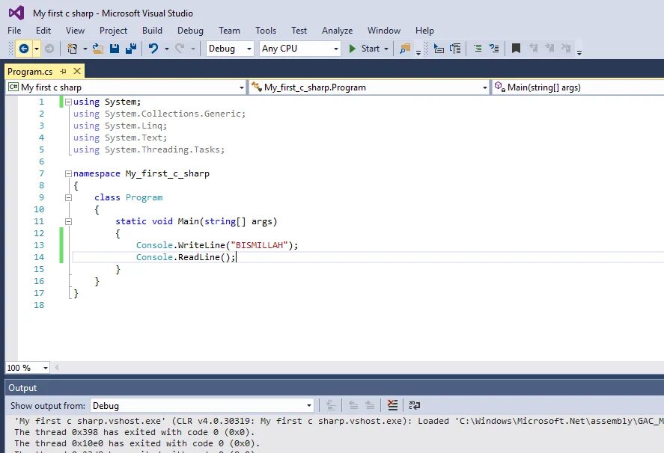Open the Project menu

pyautogui.click(x=113, y=31)
